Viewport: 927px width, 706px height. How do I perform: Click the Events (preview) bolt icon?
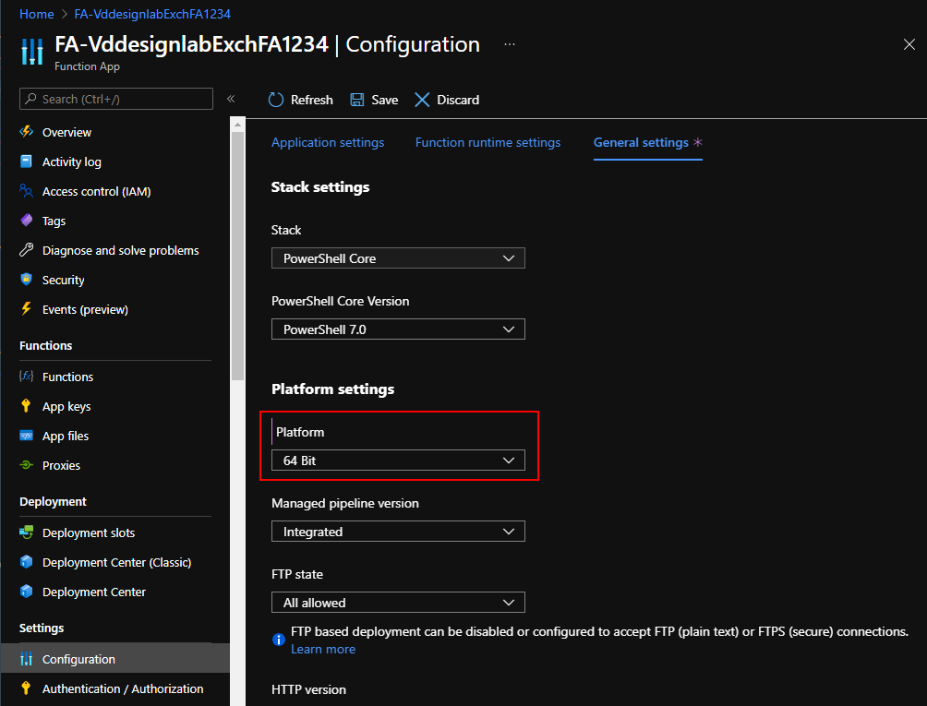pos(26,309)
